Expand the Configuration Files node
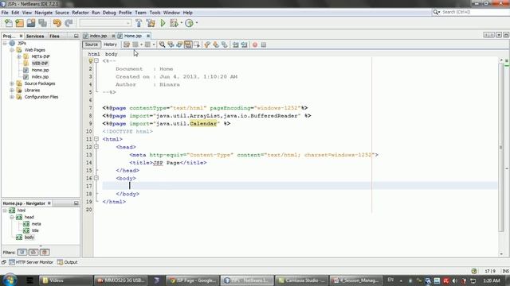The height and width of the screenshot is (286, 510). pyautogui.click(x=12, y=97)
